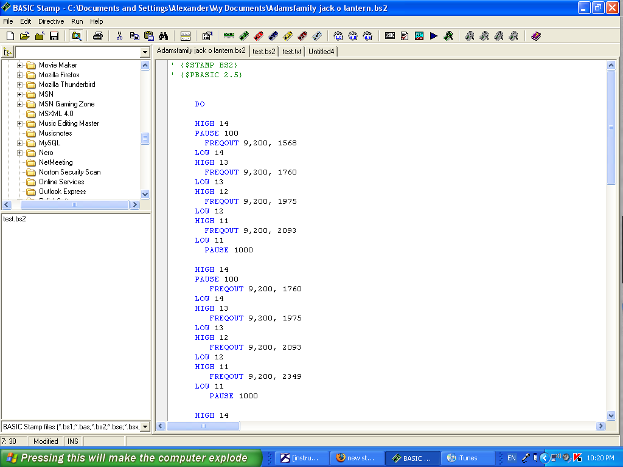Open the BASIC Stamp files filter dropdown
The image size is (623, 467).
click(145, 427)
